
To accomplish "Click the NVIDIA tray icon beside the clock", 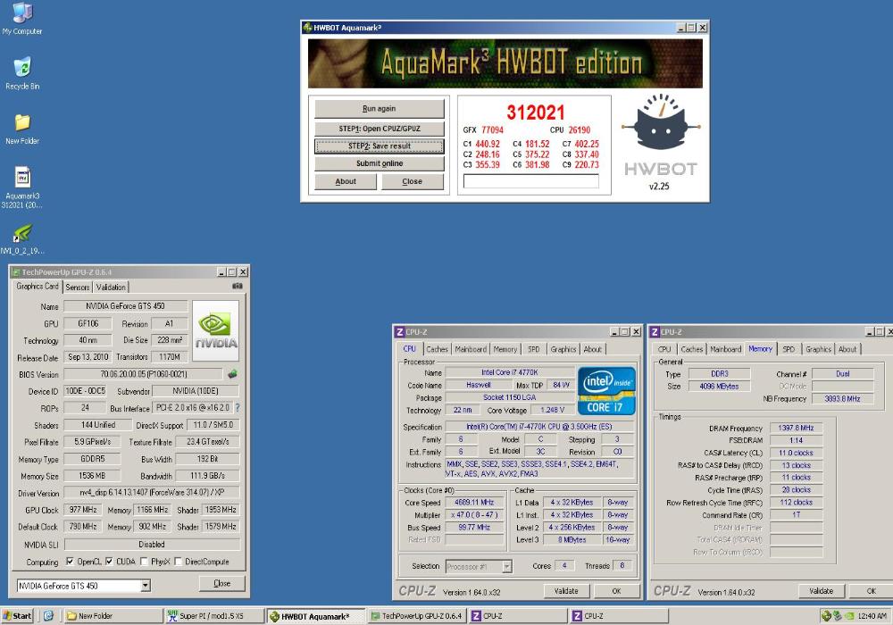I will click(x=849, y=616).
